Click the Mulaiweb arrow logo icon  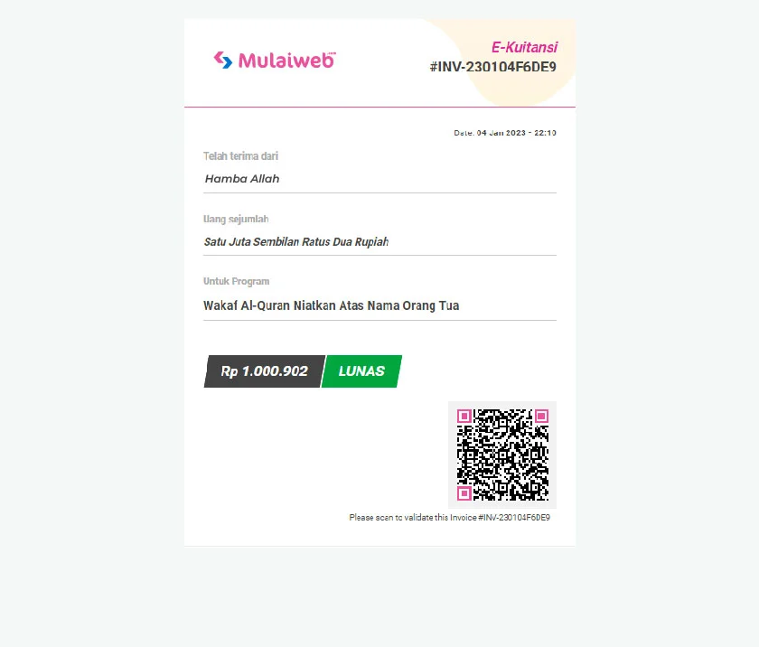click(x=223, y=60)
